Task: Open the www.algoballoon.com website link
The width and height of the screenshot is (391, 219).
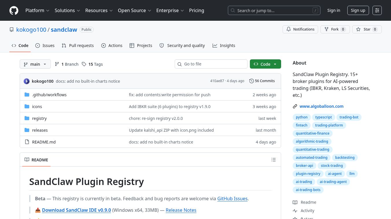Action: coord(322,106)
